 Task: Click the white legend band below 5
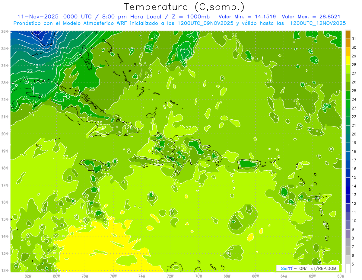pos(348,268)
